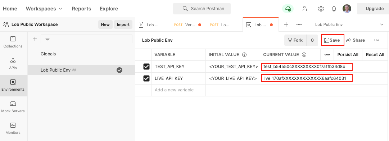The image size is (389, 141).
Task: Click the workspace people icon
Action: 6,24
